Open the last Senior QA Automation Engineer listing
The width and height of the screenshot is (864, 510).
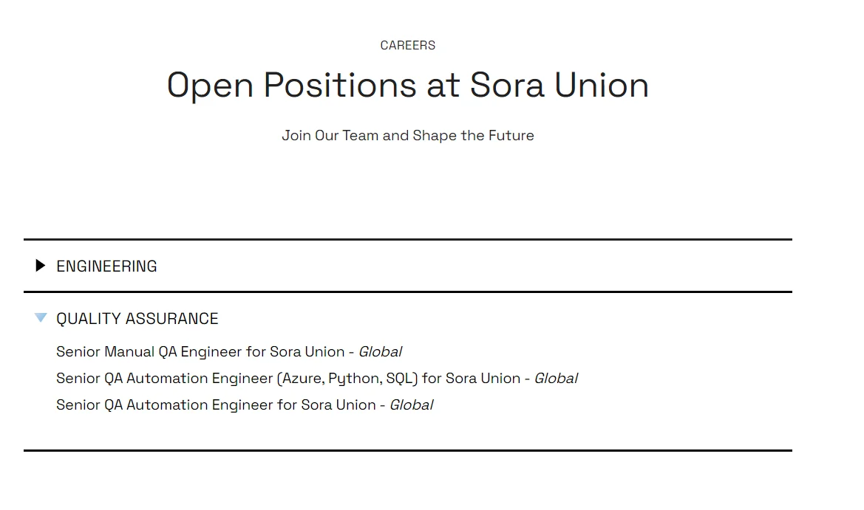[214, 405]
